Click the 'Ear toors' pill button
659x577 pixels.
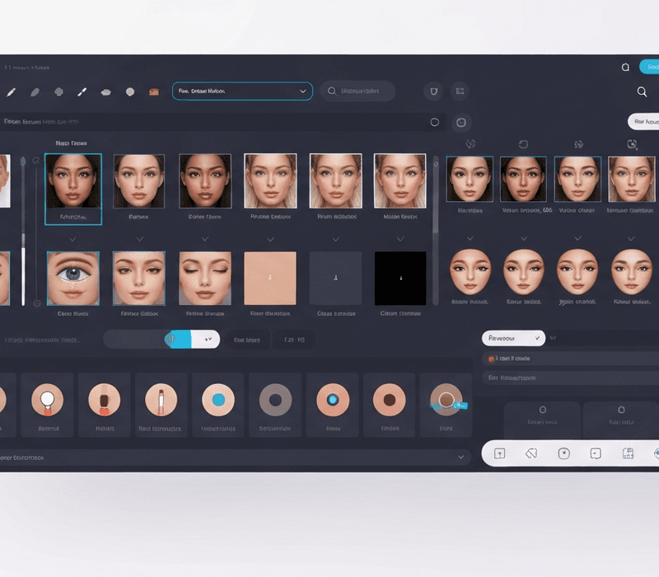[x=247, y=340]
